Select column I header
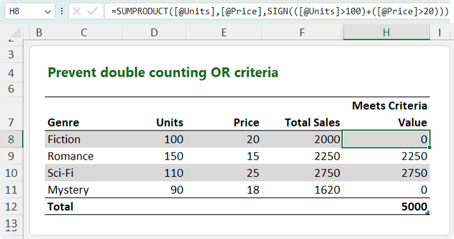Viewport: 454px width, 239px height. [x=440, y=32]
